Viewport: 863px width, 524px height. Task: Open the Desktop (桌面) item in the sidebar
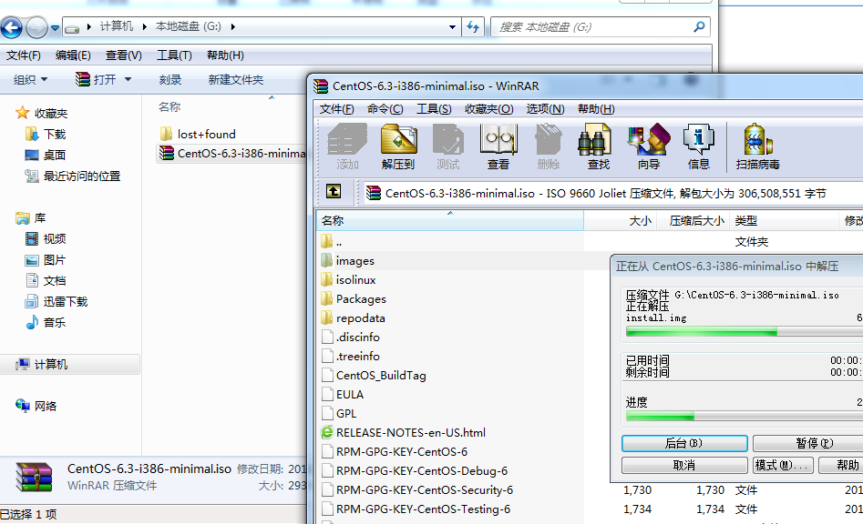tap(46, 155)
